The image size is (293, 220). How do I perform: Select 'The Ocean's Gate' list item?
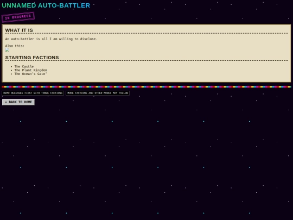(x=30, y=74)
